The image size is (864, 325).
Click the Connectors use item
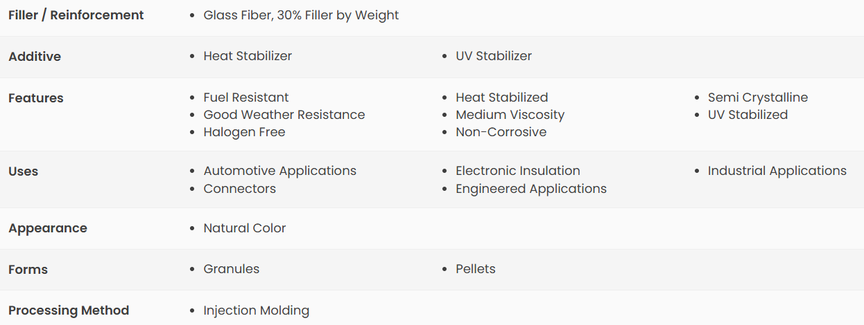click(240, 189)
